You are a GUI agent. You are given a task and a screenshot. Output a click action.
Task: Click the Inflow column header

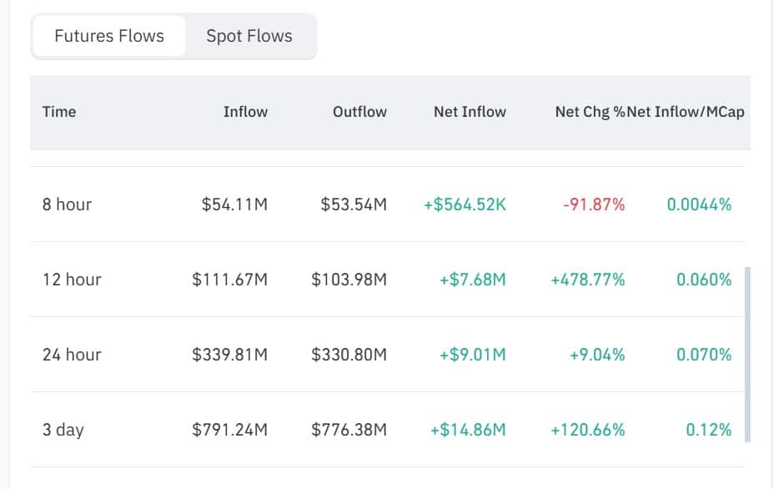coord(245,112)
